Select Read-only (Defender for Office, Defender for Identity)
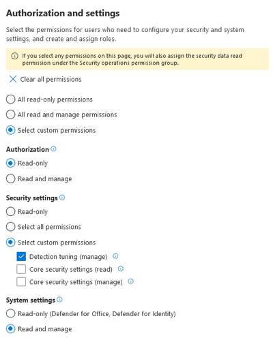 pyautogui.click(x=11, y=313)
